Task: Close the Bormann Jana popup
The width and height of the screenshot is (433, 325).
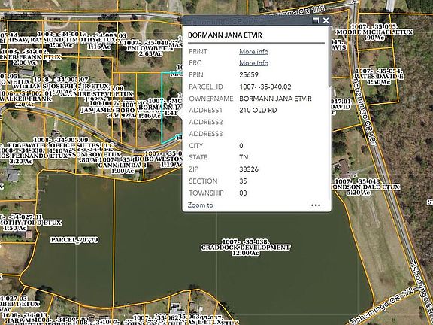Action: 326,20
